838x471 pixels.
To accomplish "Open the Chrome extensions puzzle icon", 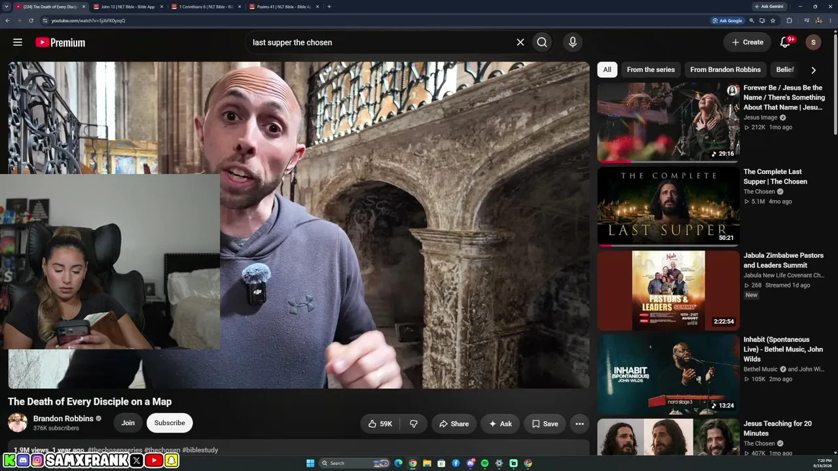I will (x=790, y=20).
